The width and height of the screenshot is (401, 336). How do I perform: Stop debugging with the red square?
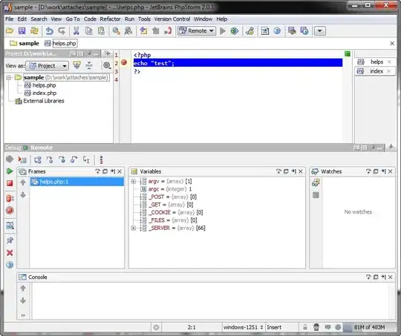point(10,183)
